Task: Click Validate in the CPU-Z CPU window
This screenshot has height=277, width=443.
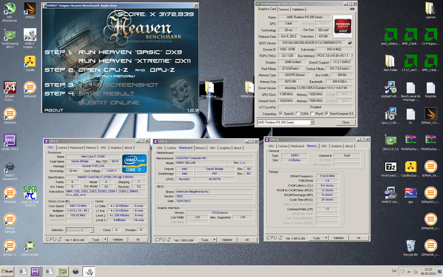Action: point(118,240)
